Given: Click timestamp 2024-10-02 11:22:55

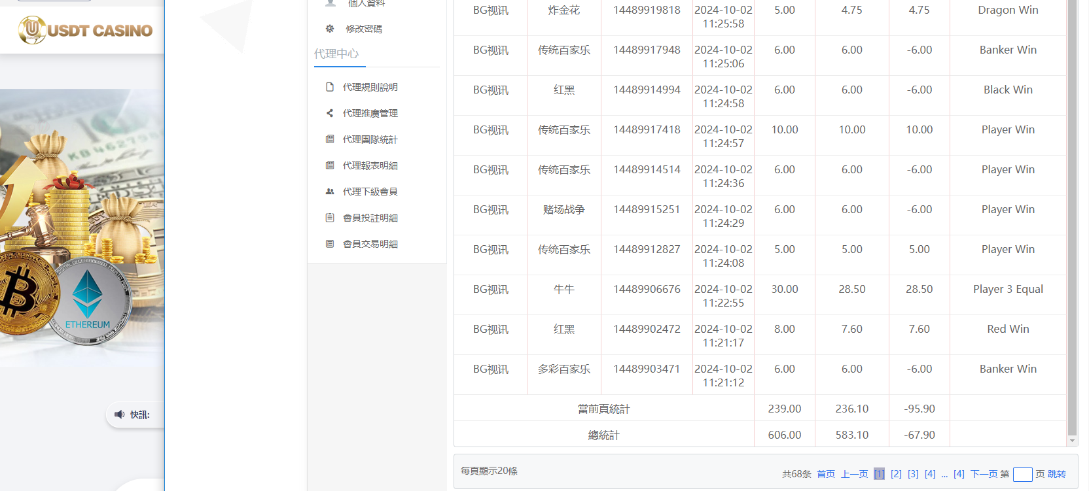Looking at the screenshot, I should click(723, 296).
